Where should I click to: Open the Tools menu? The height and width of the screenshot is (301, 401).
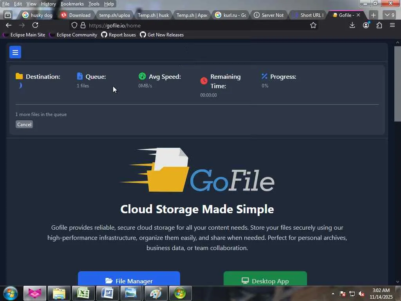94,4
